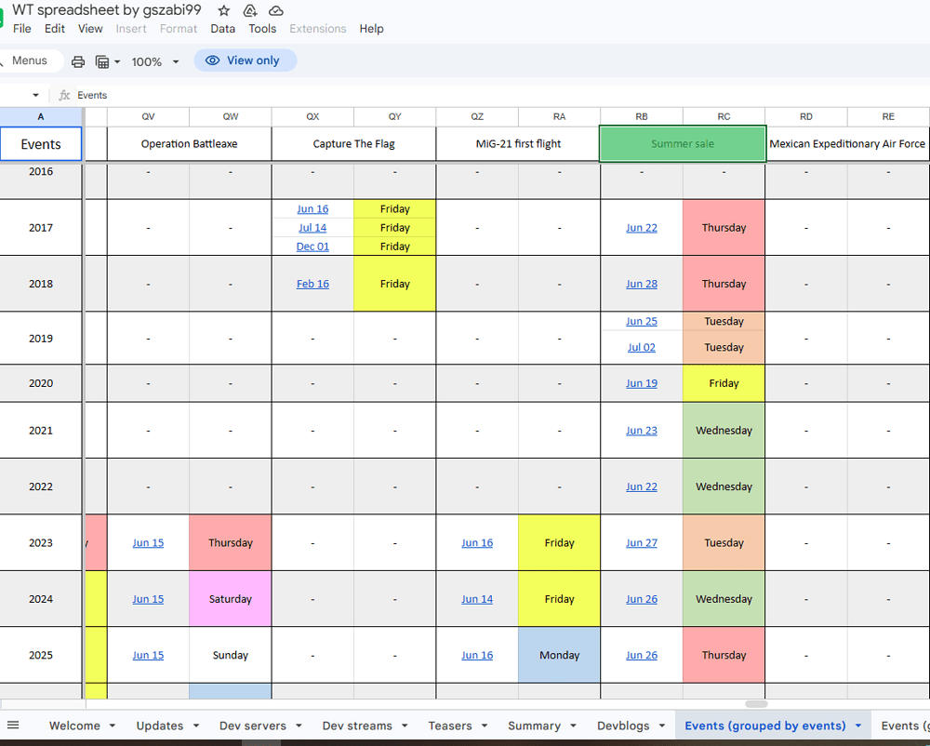This screenshot has height=746, width=930.
Task: Expand the Devblogs tab dropdown arrow
Action: 662,726
